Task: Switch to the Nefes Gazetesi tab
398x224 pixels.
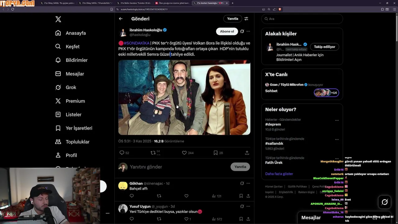Action: pyautogui.click(x=134, y=3)
